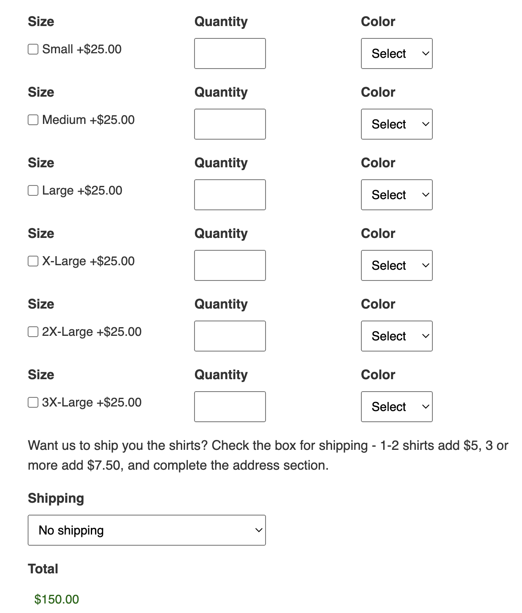Open the Large shirt Color select

point(396,195)
